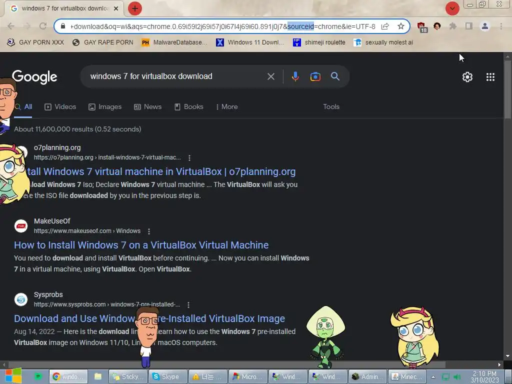Click the Sysprobs site favicon
Viewport: 512px width, 384px height.
pos(21,299)
